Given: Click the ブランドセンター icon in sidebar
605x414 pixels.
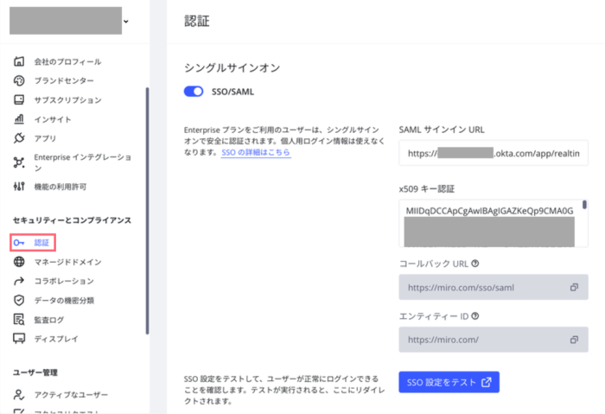Looking at the screenshot, I should [19, 81].
